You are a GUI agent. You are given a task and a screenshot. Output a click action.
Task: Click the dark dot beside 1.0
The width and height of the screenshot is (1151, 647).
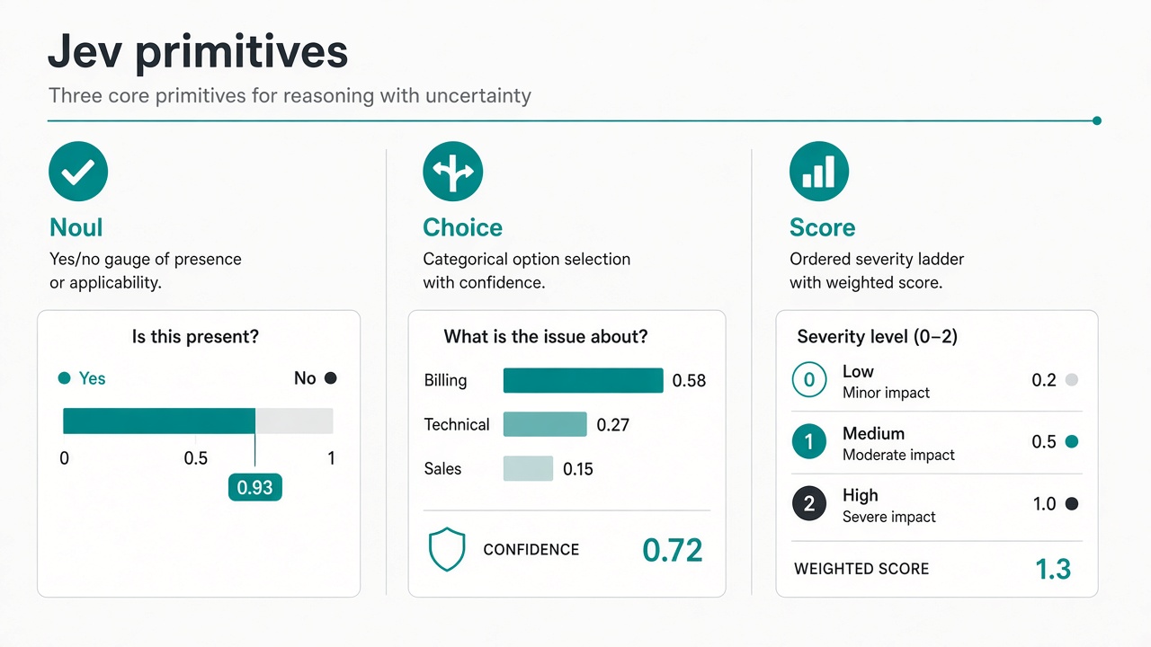click(1071, 504)
